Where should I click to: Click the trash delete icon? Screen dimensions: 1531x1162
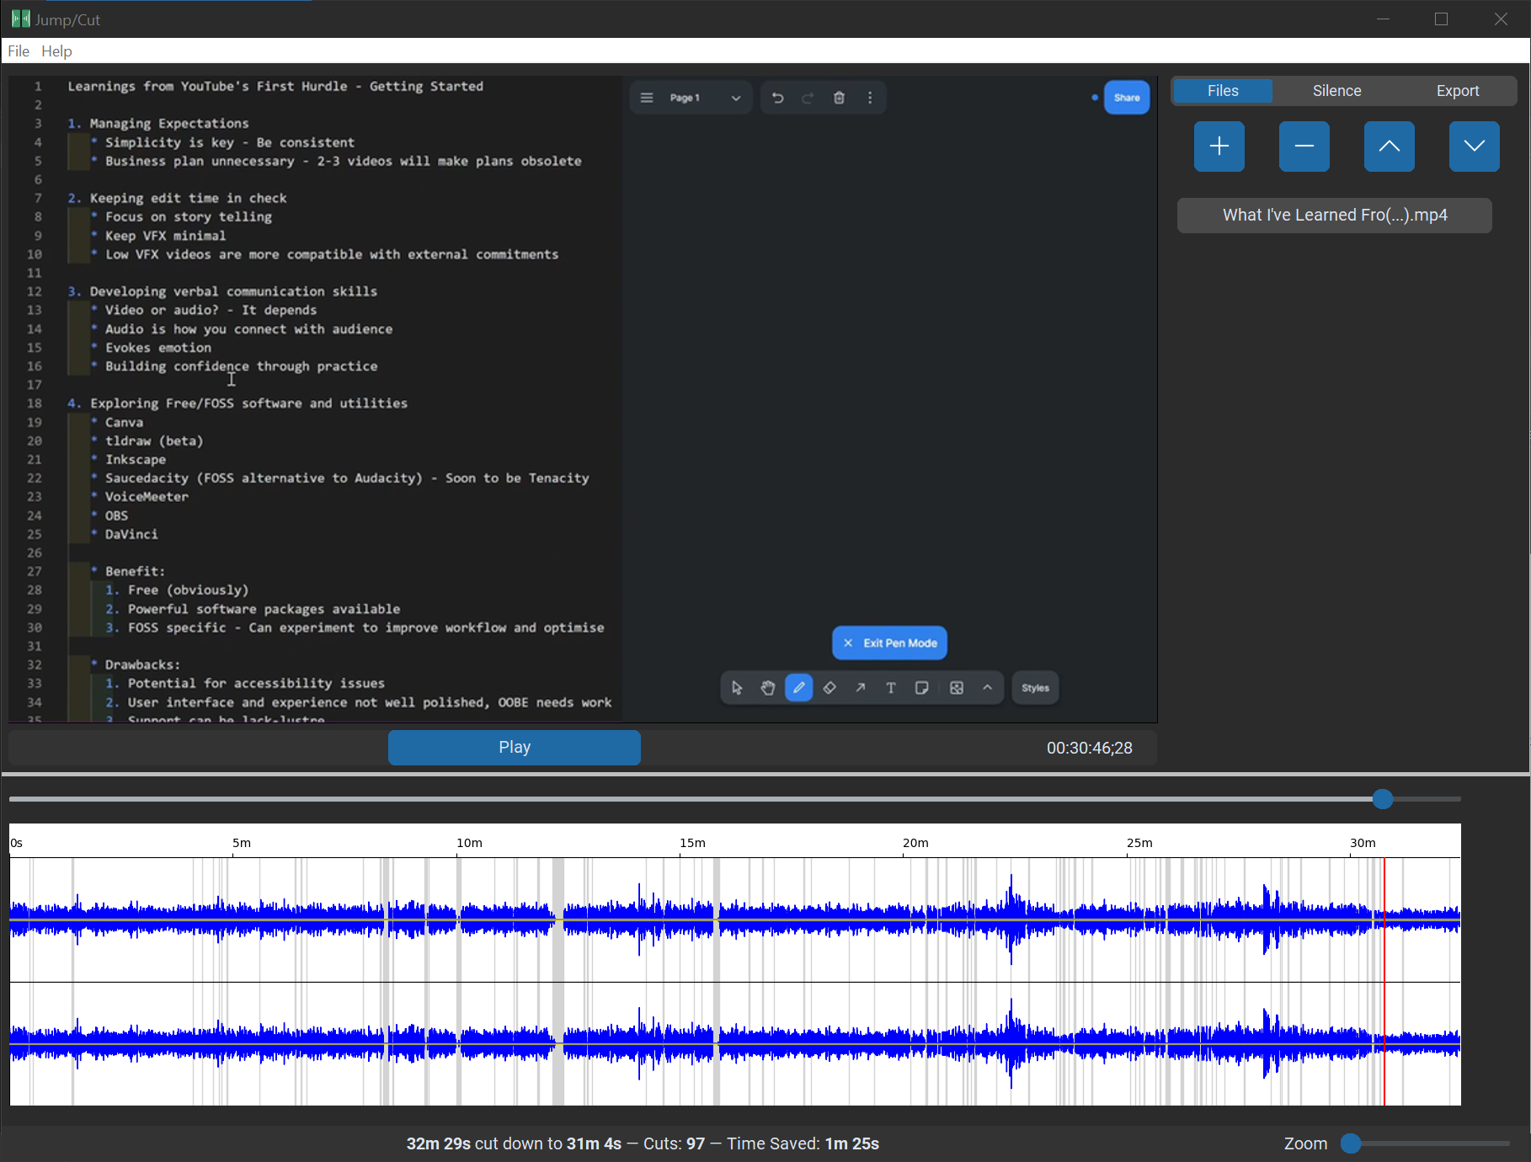(x=839, y=97)
